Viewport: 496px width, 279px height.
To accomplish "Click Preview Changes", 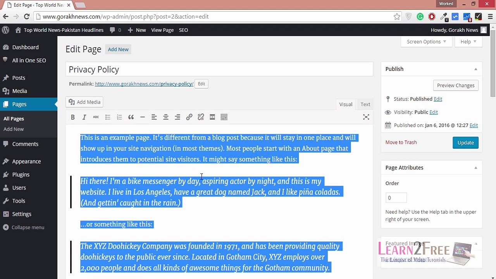I will pyautogui.click(x=455, y=85).
